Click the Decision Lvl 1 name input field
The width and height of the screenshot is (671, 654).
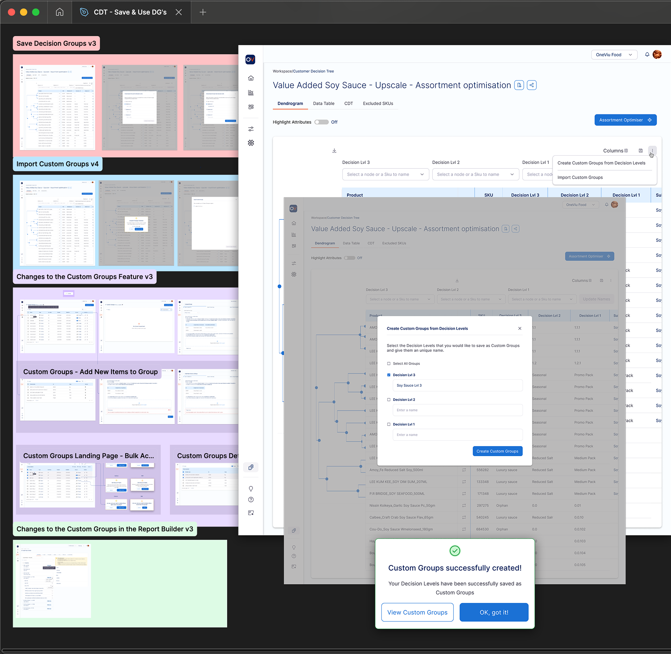coord(457,435)
